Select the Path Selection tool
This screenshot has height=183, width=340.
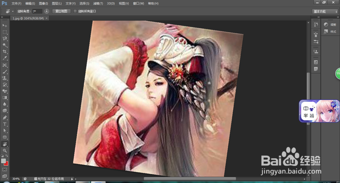4,131
